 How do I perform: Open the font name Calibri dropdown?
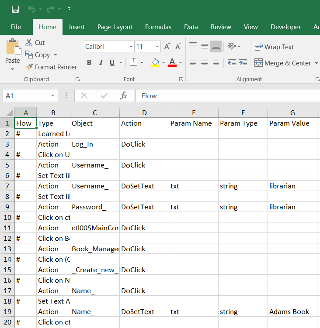(x=131, y=47)
